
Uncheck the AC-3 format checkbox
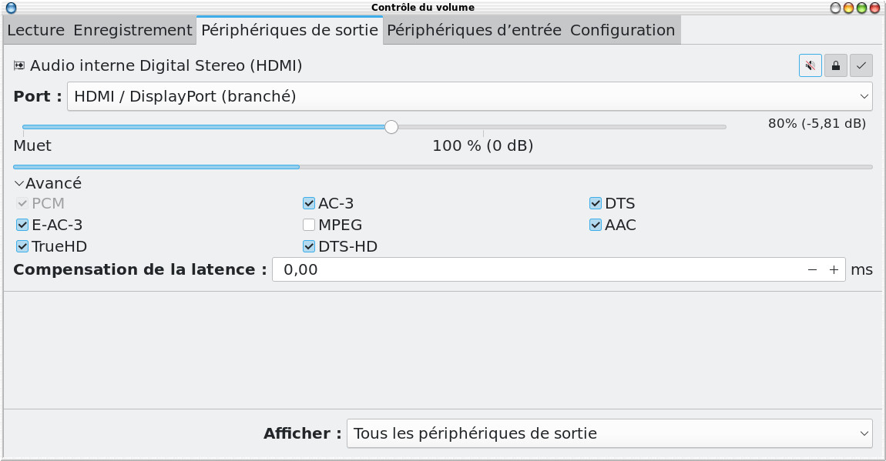[309, 204]
